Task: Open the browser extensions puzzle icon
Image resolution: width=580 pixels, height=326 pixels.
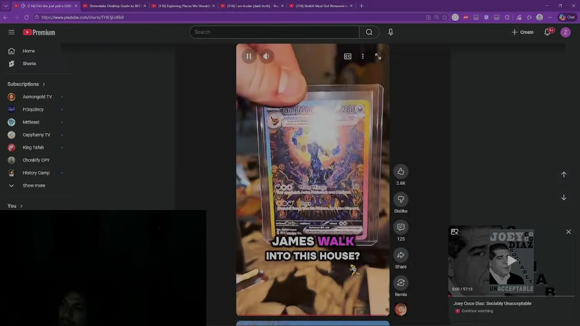Action: 507,17
